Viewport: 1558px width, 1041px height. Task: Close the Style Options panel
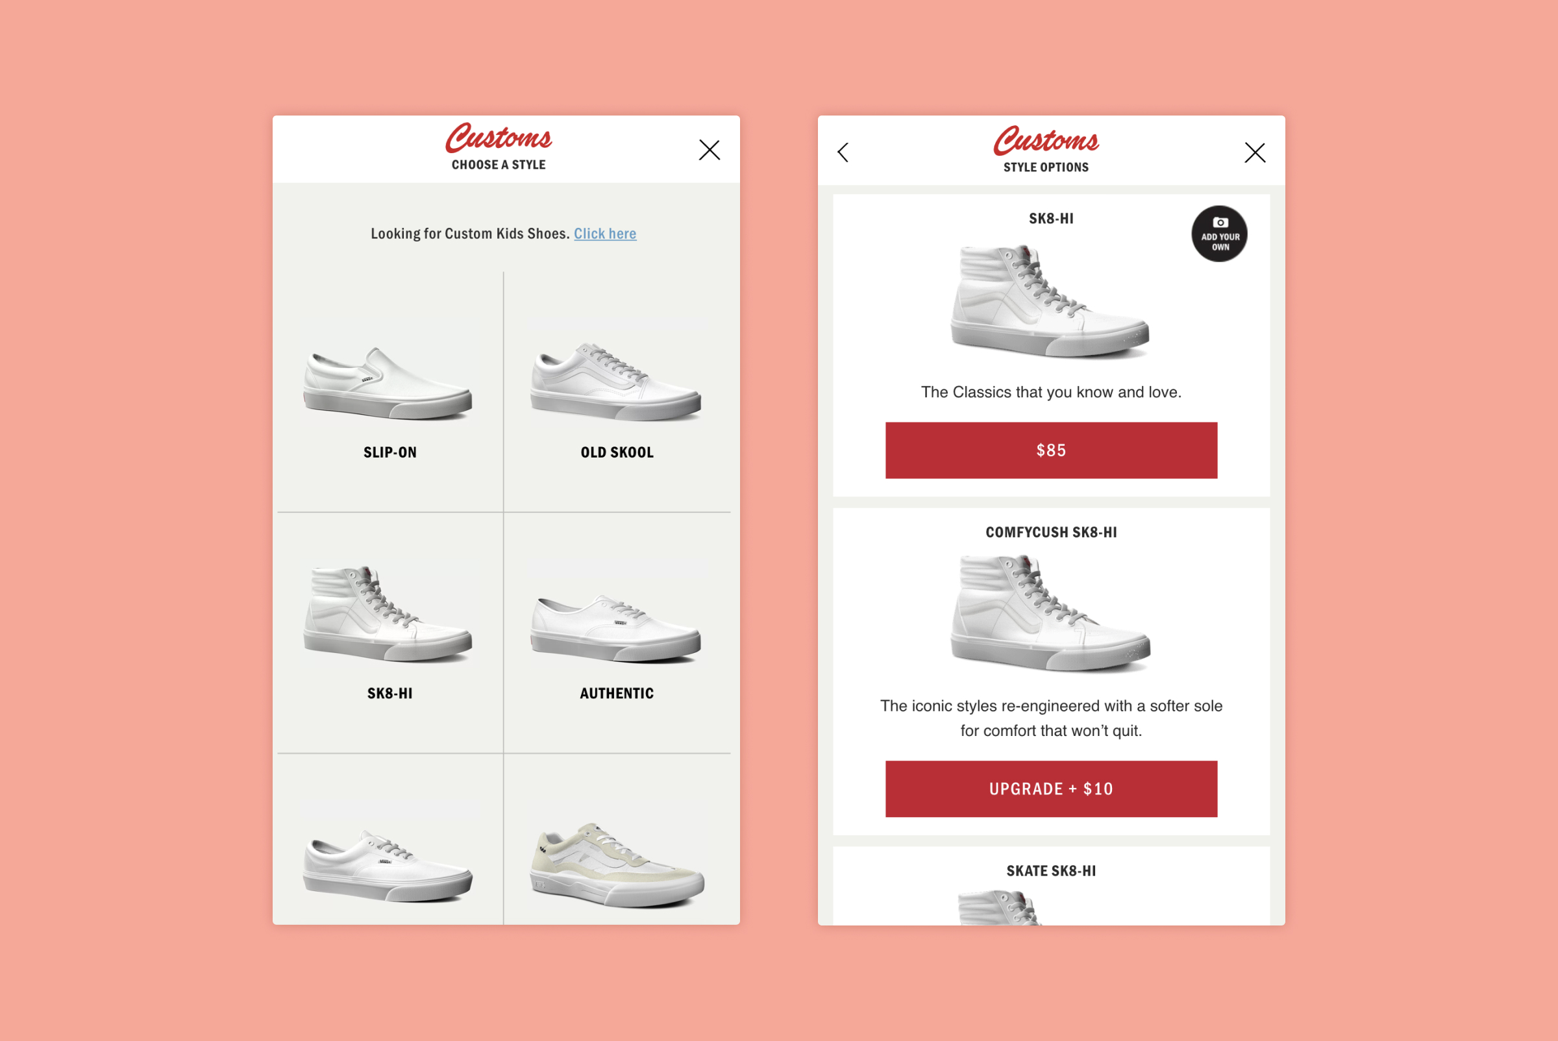coord(1254,153)
